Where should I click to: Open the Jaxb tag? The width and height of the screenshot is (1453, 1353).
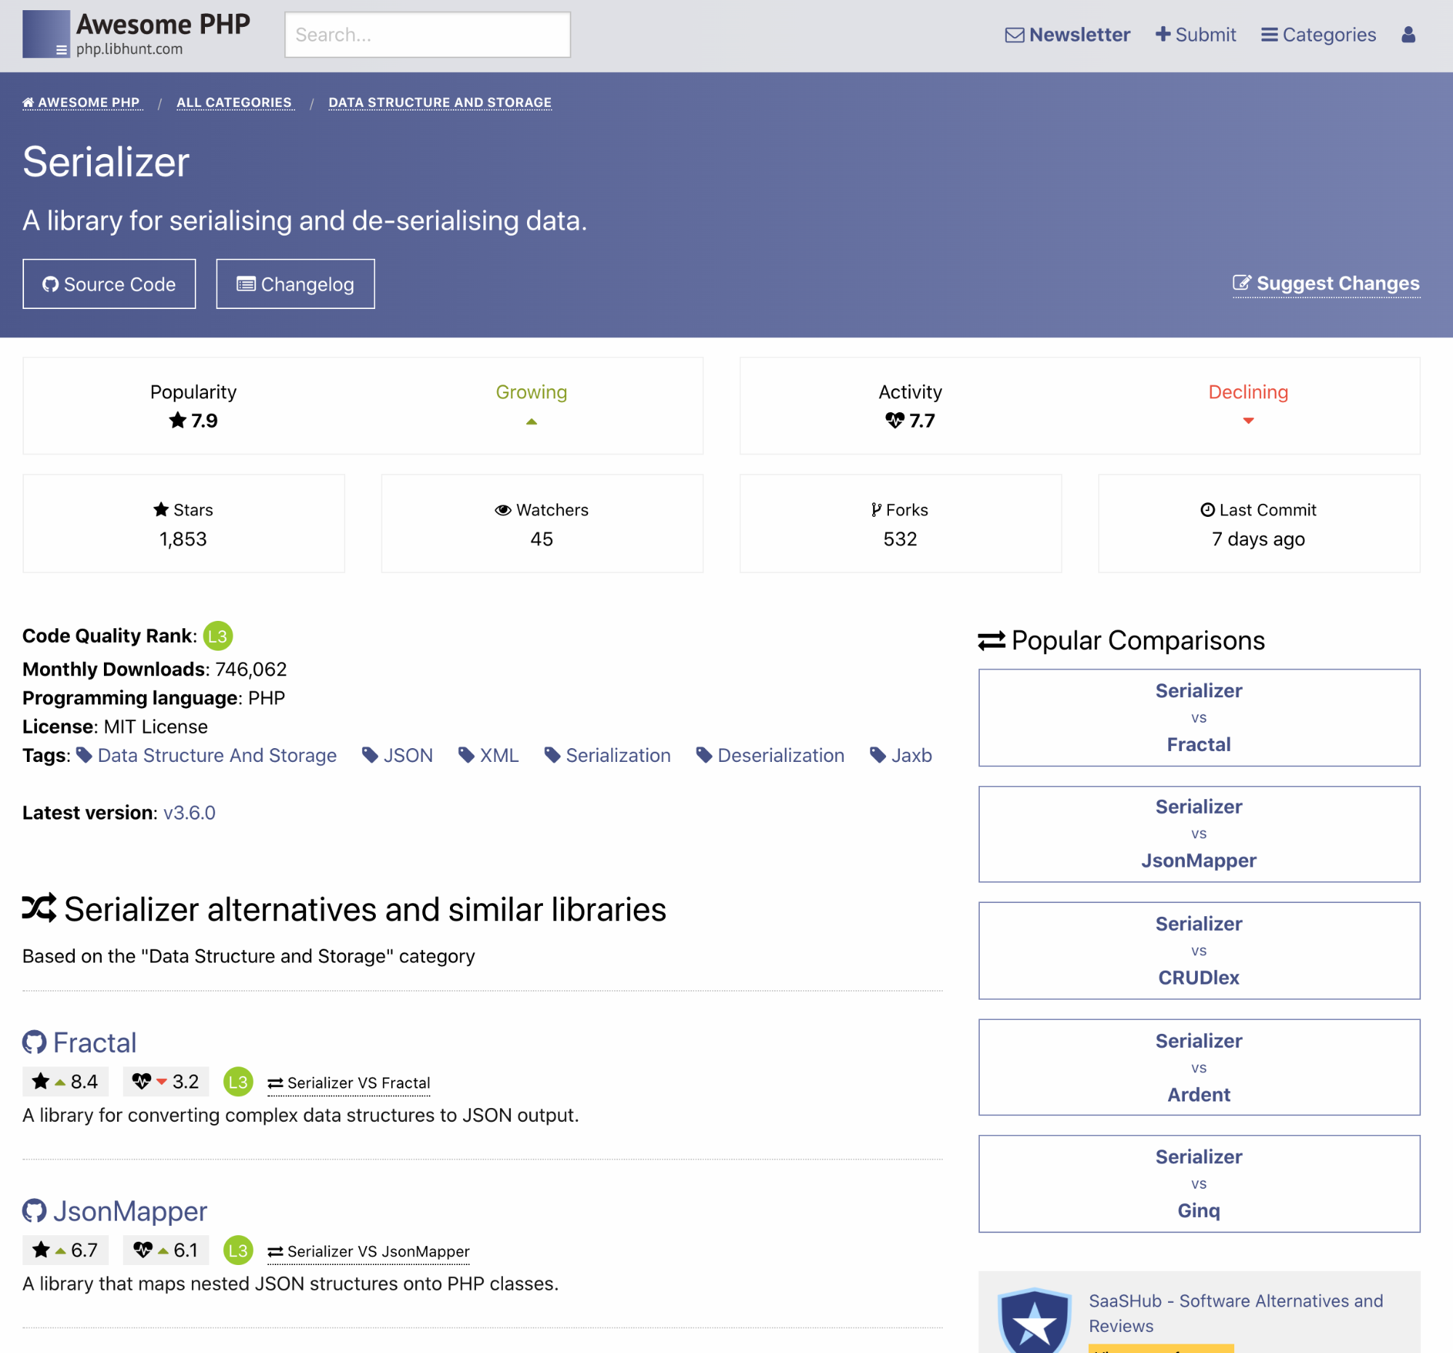pos(901,755)
